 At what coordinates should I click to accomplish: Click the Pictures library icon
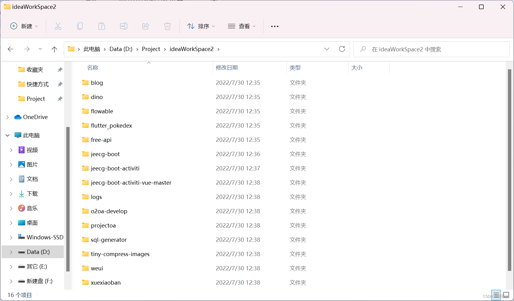click(x=22, y=164)
